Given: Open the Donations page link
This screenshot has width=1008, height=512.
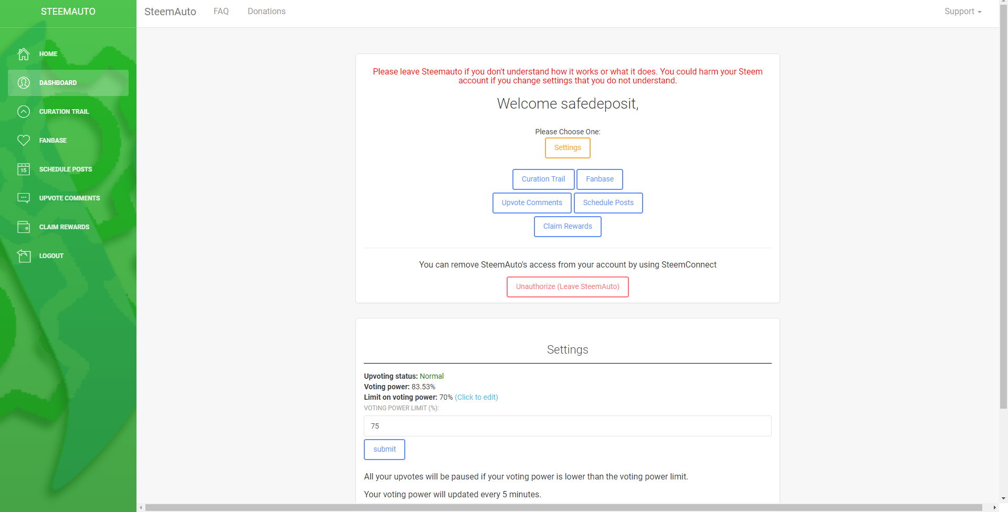Looking at the screenshot, I should (x=267, y=12).
